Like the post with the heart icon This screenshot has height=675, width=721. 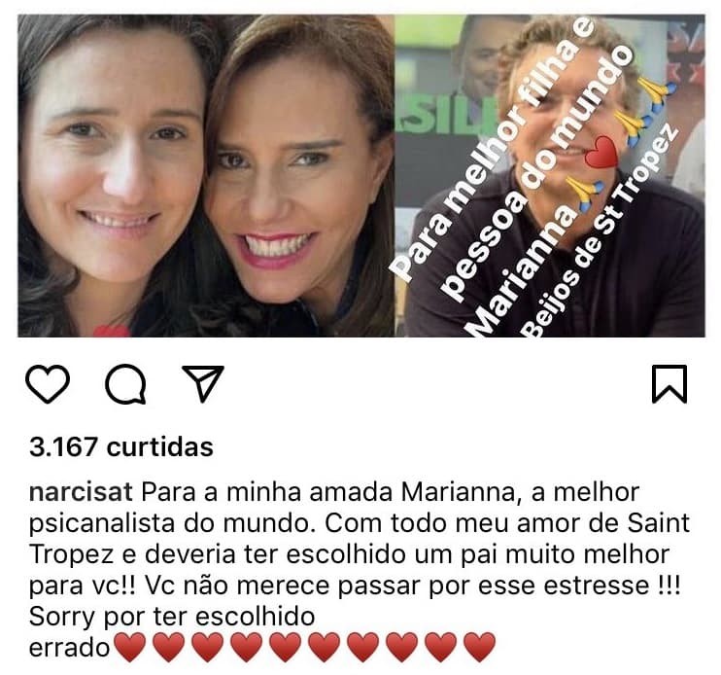pos(48,384)
